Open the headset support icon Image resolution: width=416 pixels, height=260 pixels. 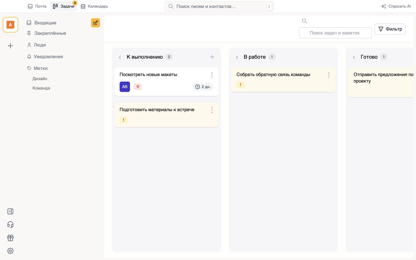click(x=10, y=225)
